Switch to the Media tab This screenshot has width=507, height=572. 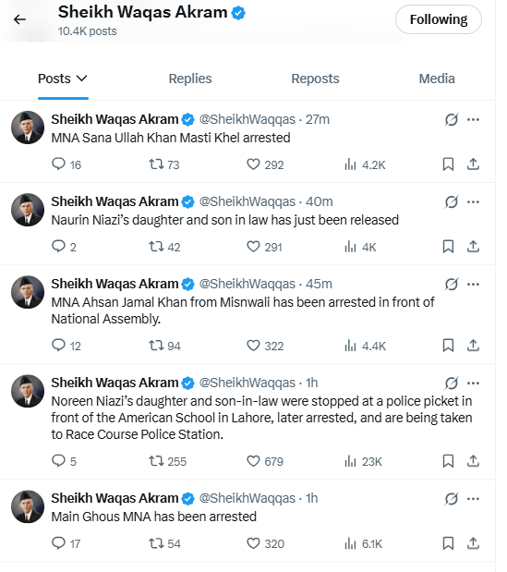[437, 79]
